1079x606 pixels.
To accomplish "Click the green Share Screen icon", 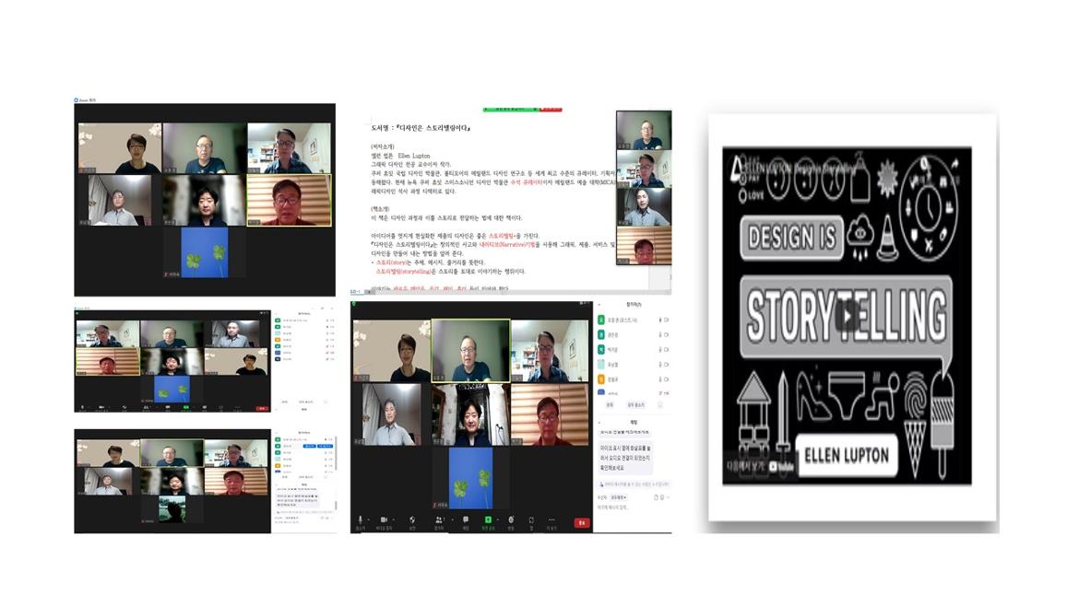I will pyautogui.click(x=488, y=520).
